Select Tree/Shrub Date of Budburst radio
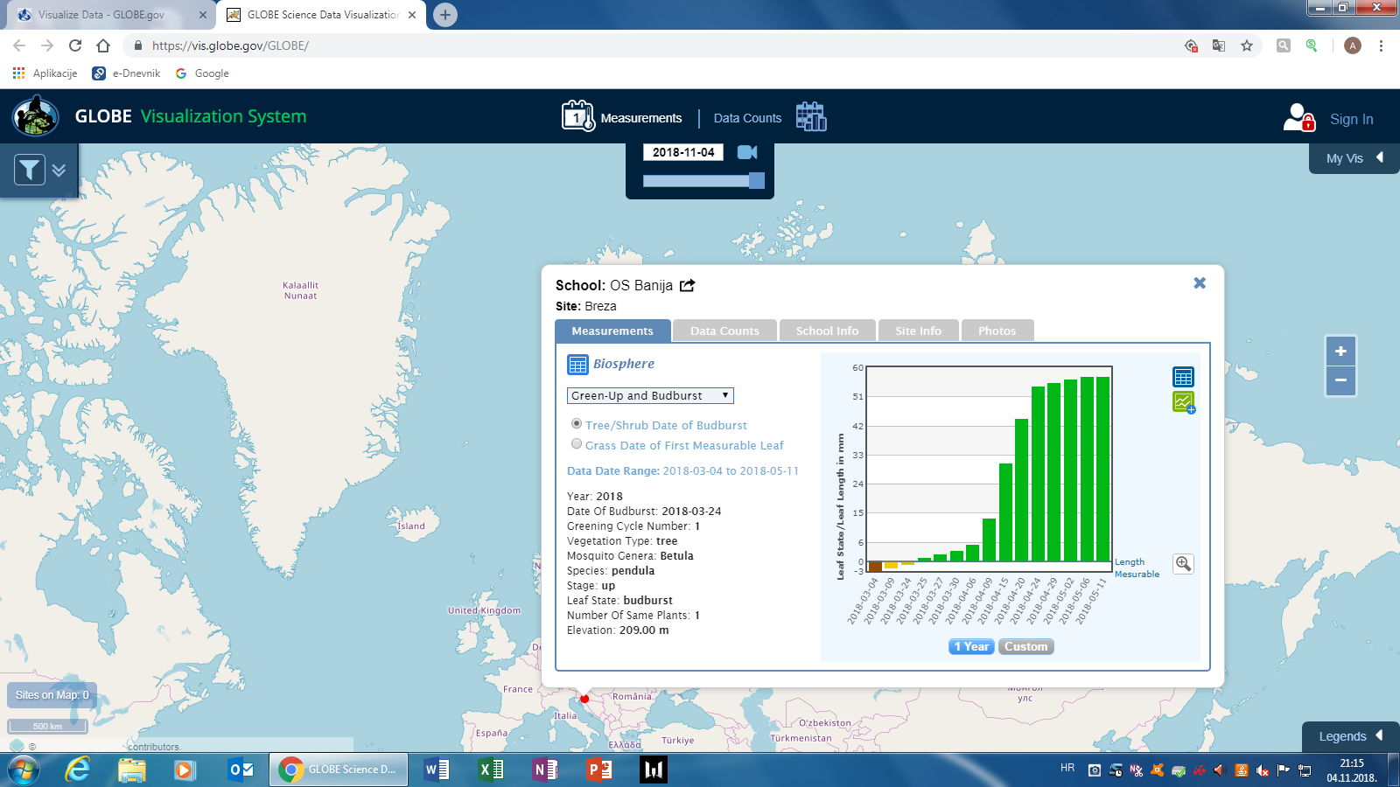1400x787 pixels. 577,424
